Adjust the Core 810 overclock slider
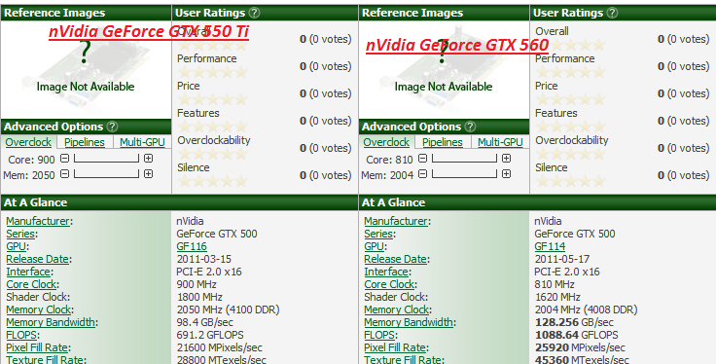This screenshot has height=364, width=716. pyautogui.click(x=464, y=159)
